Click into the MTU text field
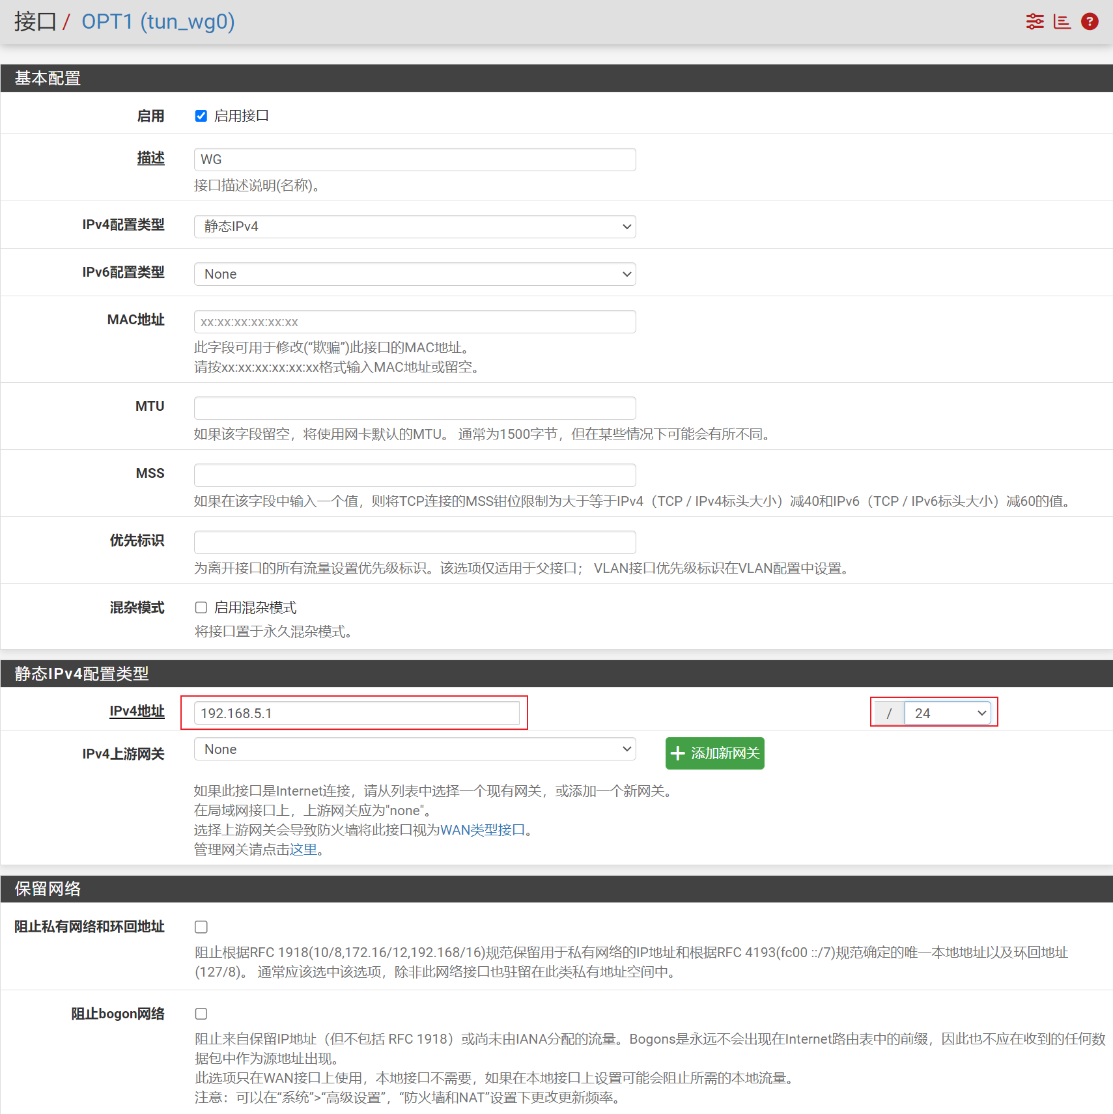This screenshot has height=1114, width=1113. [x=414, y=408]
